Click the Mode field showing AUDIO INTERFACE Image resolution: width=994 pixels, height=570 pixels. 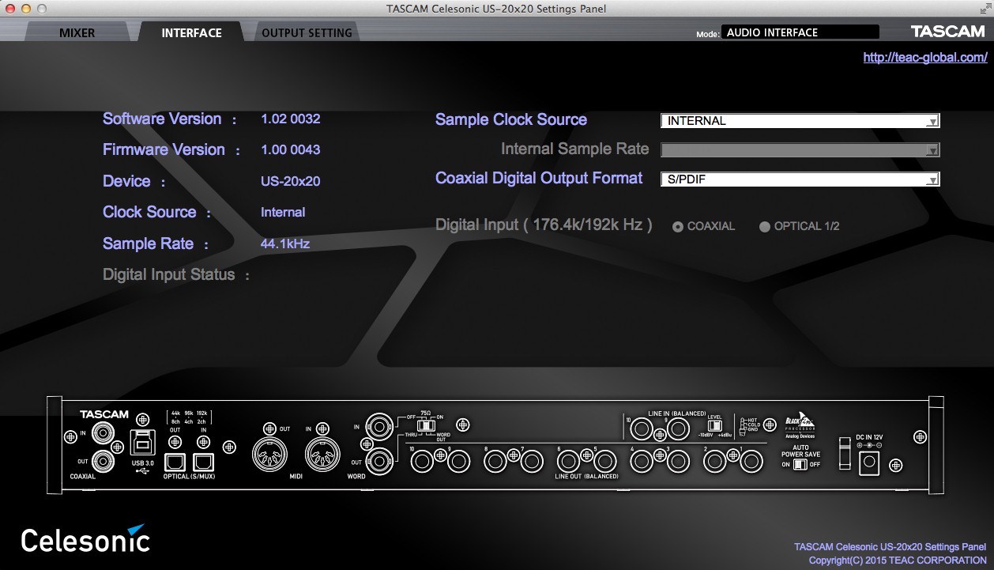(x=800, y=32)
